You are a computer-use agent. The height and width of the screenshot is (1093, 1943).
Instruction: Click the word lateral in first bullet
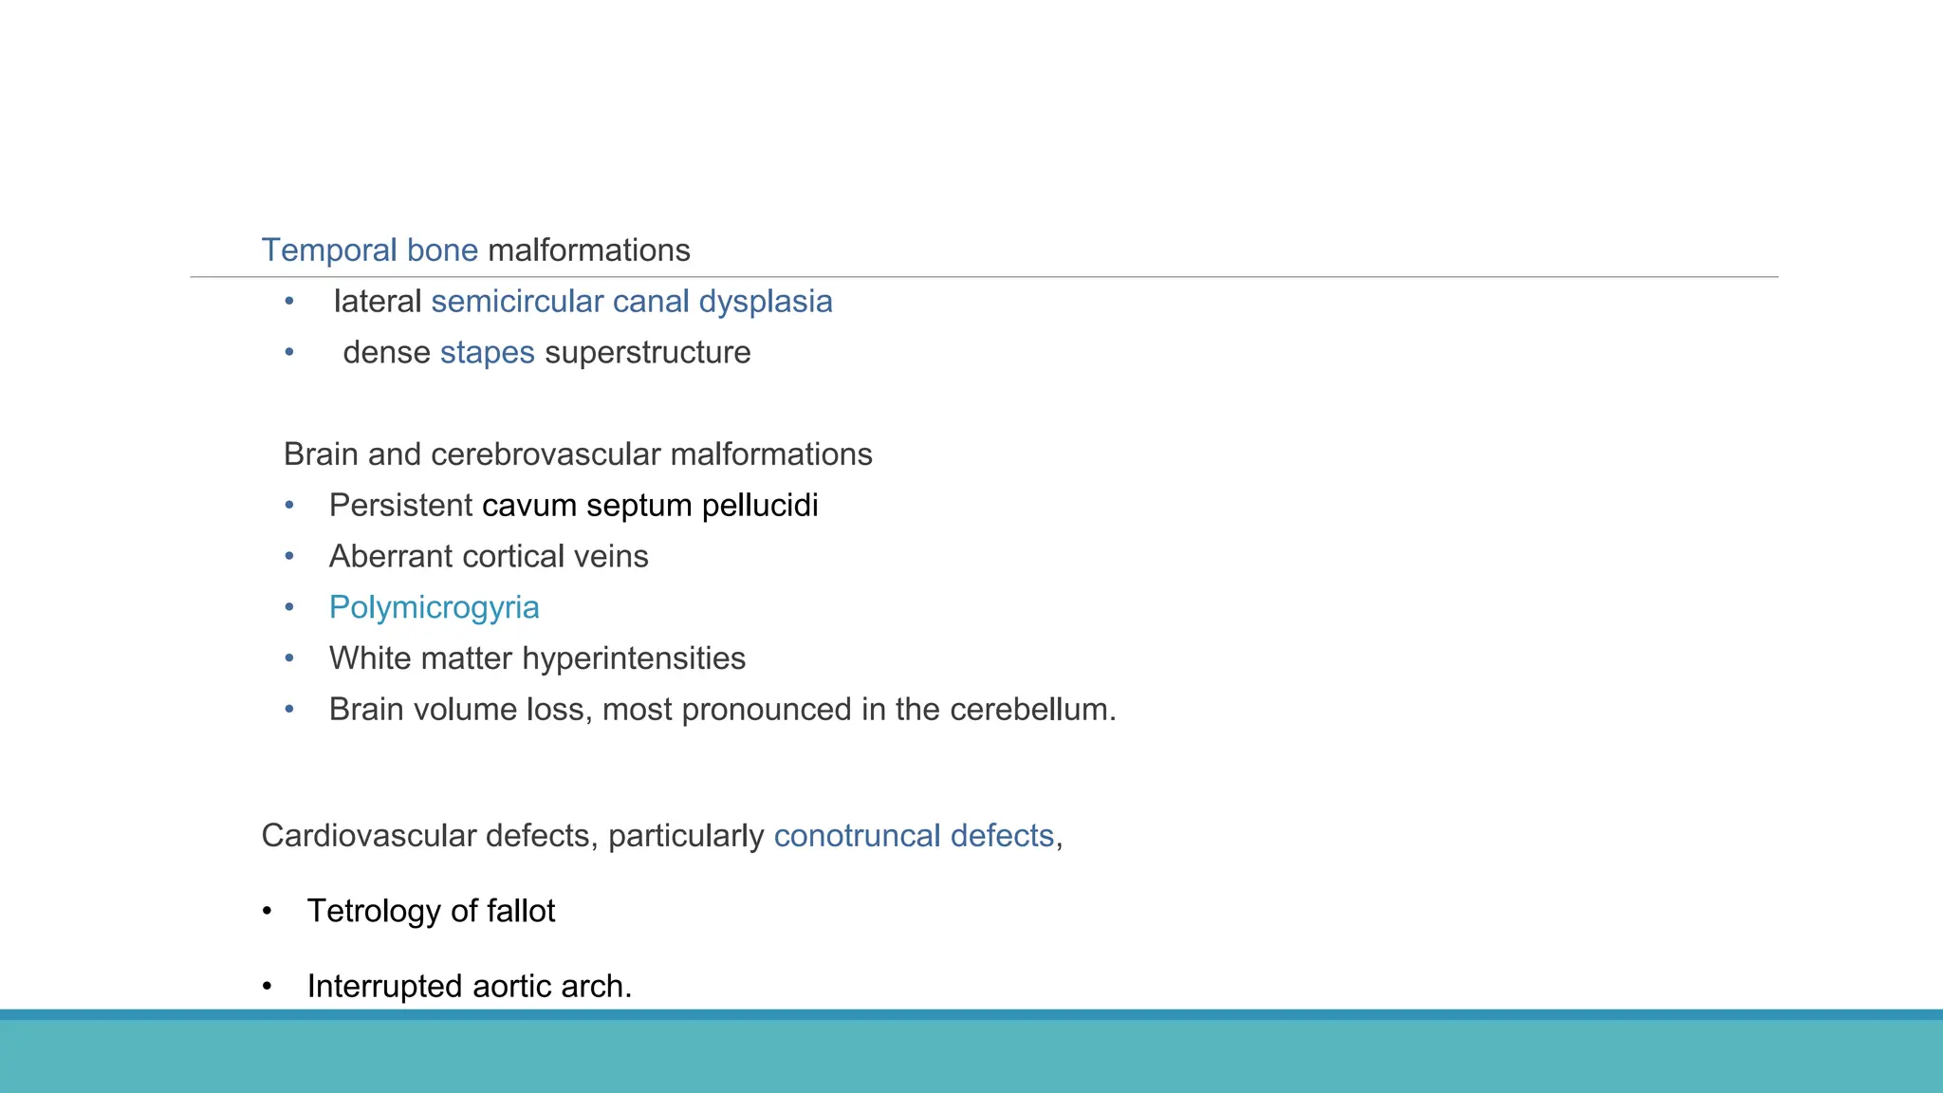pos(377,302)
